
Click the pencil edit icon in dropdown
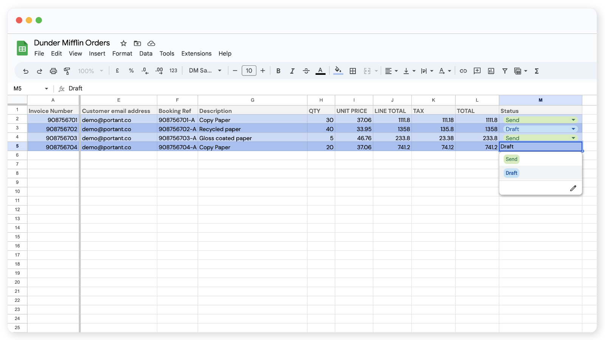click(x=573, y=188)
